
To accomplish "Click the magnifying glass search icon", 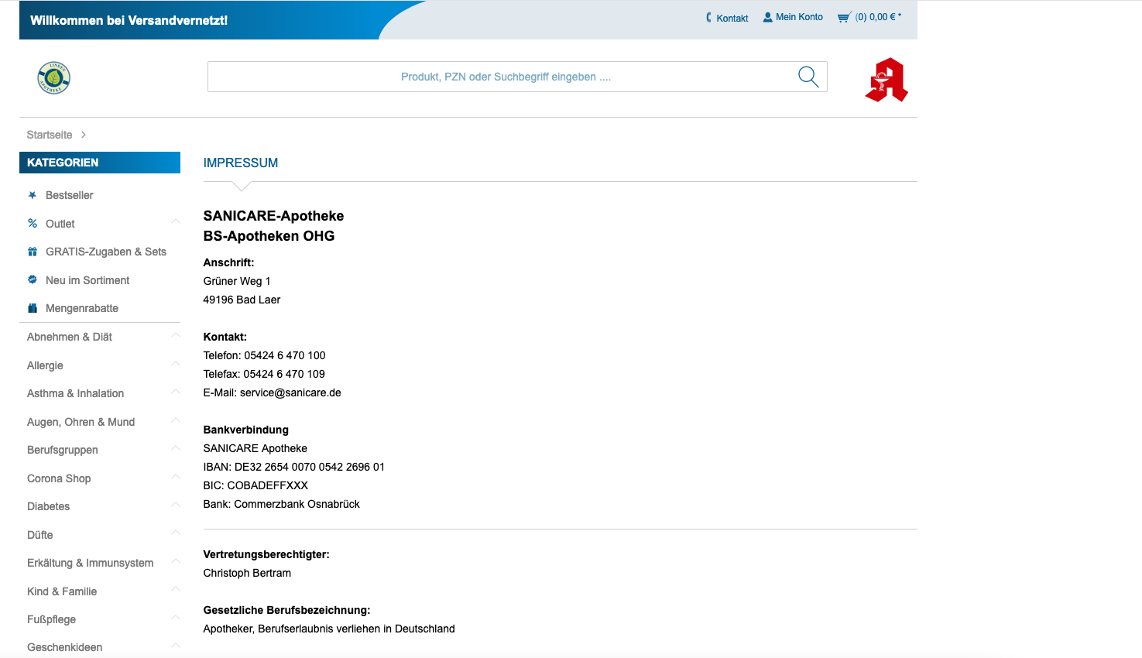I will pos(808,77).
